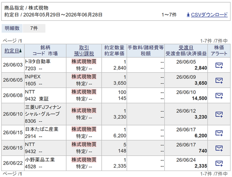Sort by 預り/課税 header link
The width and height of the screenshot is (232, 177).
pos(84,54)
